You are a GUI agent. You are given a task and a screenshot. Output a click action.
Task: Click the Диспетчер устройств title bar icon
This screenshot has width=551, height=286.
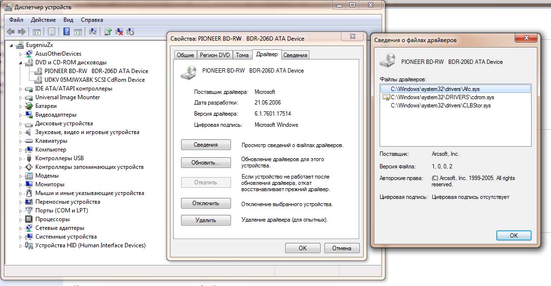[8, 7]
